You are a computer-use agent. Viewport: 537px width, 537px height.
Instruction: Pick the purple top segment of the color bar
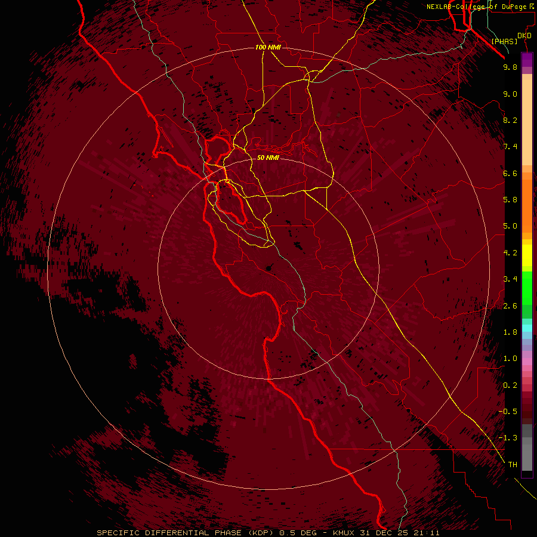(x=527, y=60)
